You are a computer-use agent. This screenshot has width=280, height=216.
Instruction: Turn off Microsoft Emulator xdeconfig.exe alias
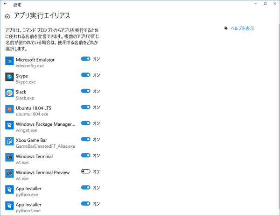pyautogui.click(x=86, y=59)
